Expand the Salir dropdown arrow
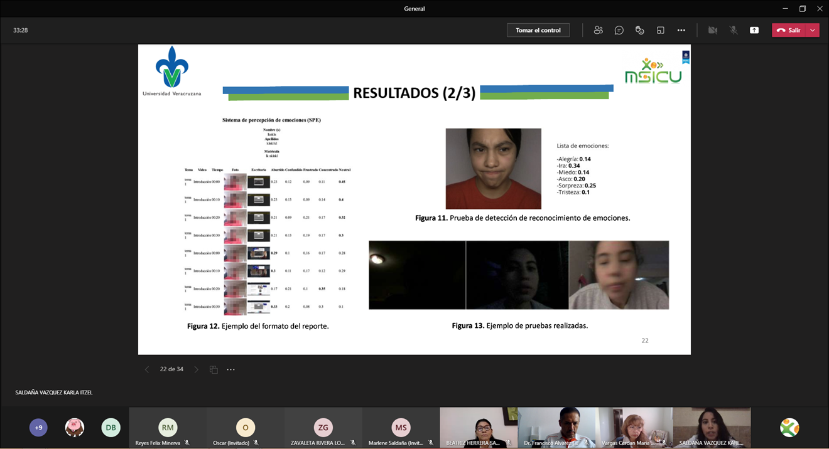829x449 pixels. (x=813, y=30)
